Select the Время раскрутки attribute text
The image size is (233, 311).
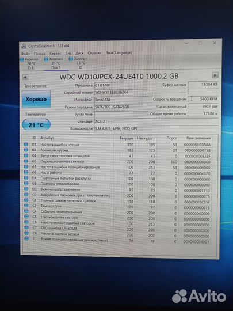(x=54, y=150)
